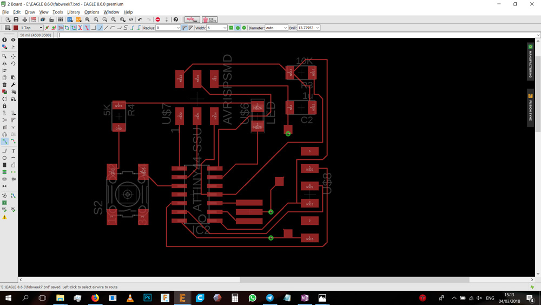Click into the command line input field
This screenshot has height=305, width=541.
(296, 35)
